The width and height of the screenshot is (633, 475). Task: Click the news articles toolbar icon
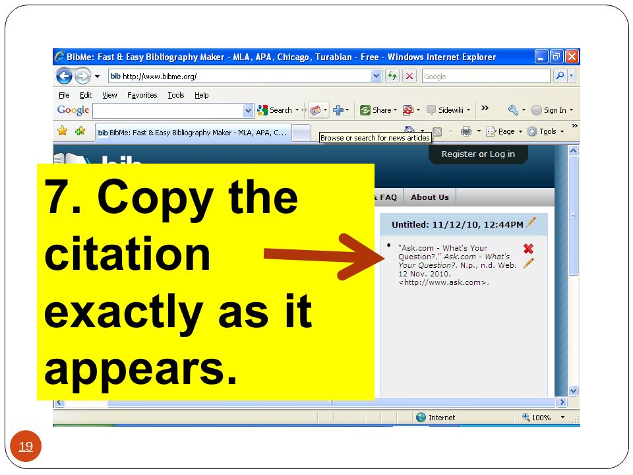[x=315, y=110]
